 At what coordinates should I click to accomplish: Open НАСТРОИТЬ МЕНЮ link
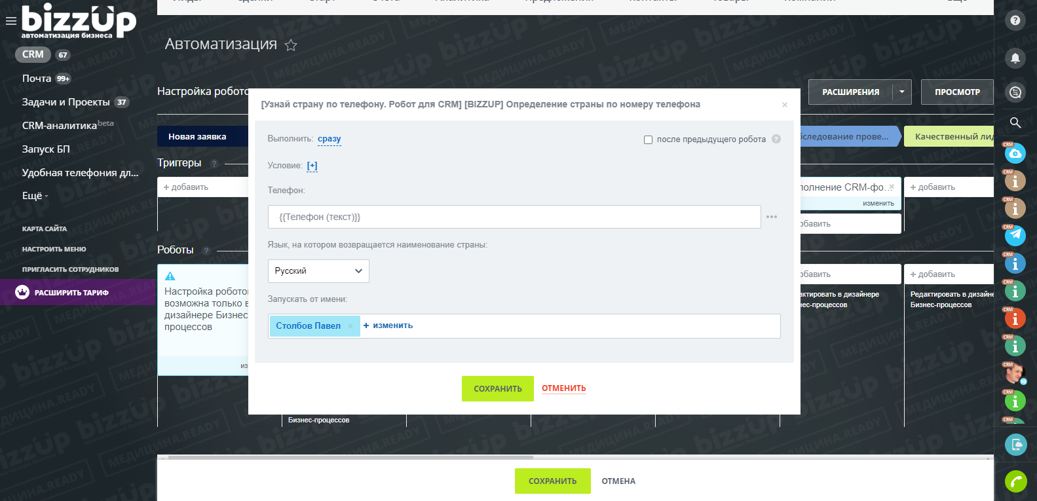(x=54, y=249)
